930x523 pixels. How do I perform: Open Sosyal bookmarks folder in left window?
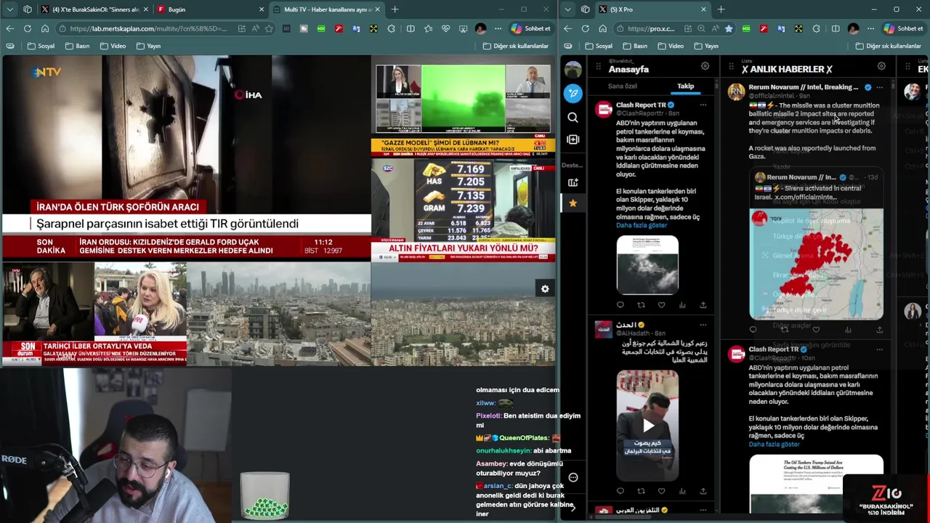tap(41, 46)
